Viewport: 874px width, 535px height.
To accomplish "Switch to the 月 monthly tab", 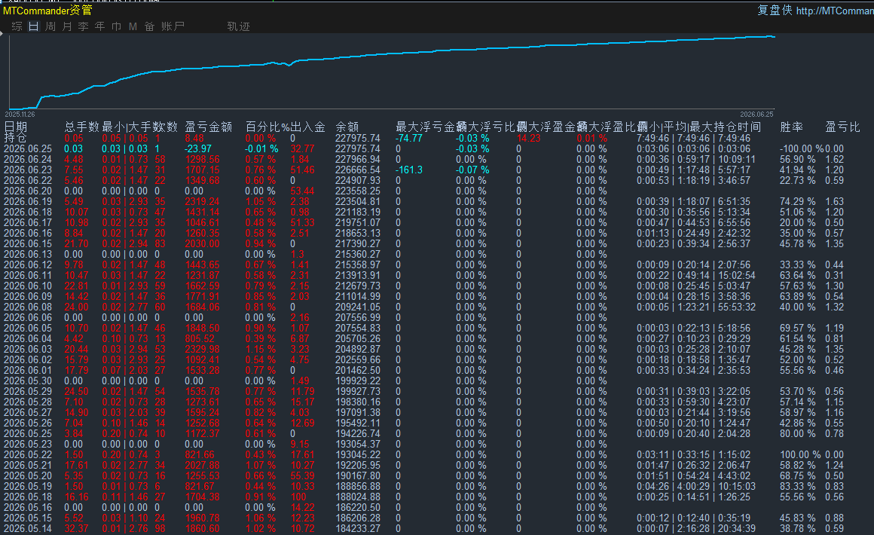I will coord(67,26).
